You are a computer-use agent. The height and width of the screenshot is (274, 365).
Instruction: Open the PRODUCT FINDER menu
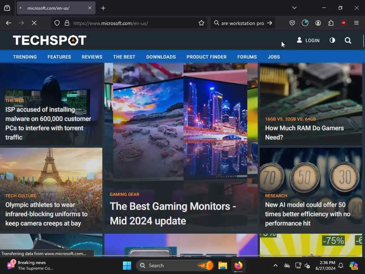[x=206, y=57]
